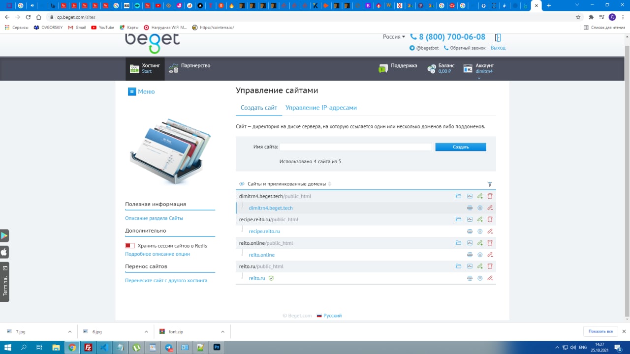
Task: Open the Баланс section
Action: (441, 68)
